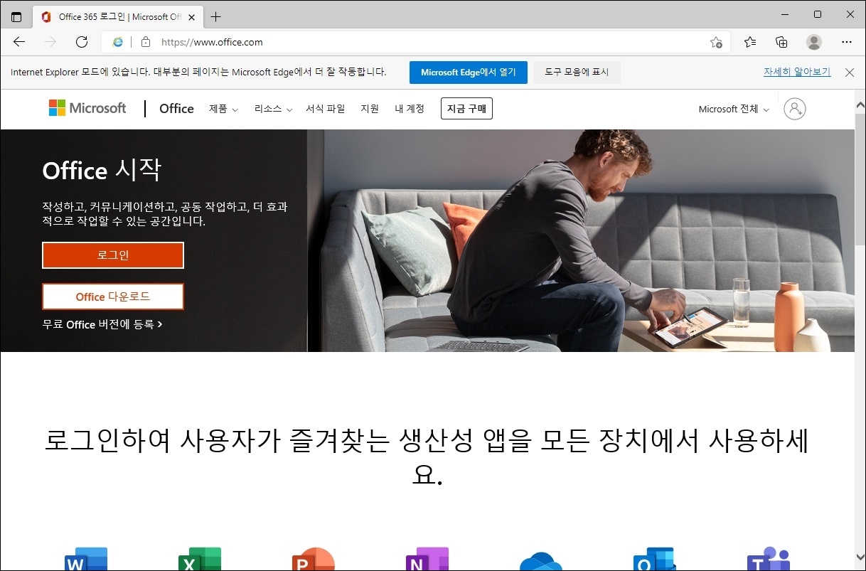The width and height of the screenshot is (866, 571).
Task: Maximize the browser window
Action: 818,14
